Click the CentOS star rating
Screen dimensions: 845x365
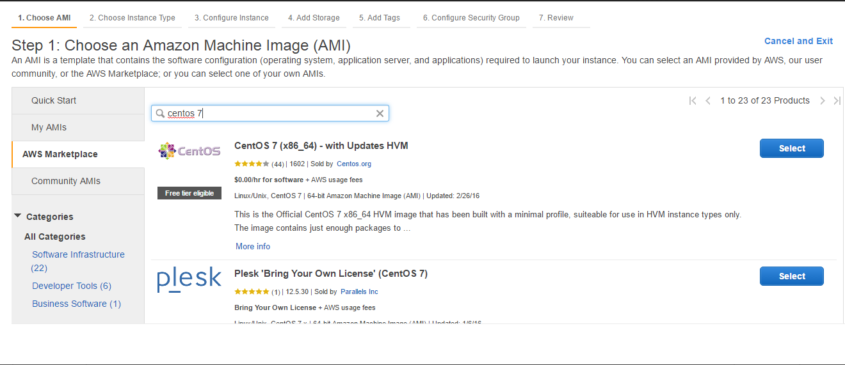tap(252, 164)
